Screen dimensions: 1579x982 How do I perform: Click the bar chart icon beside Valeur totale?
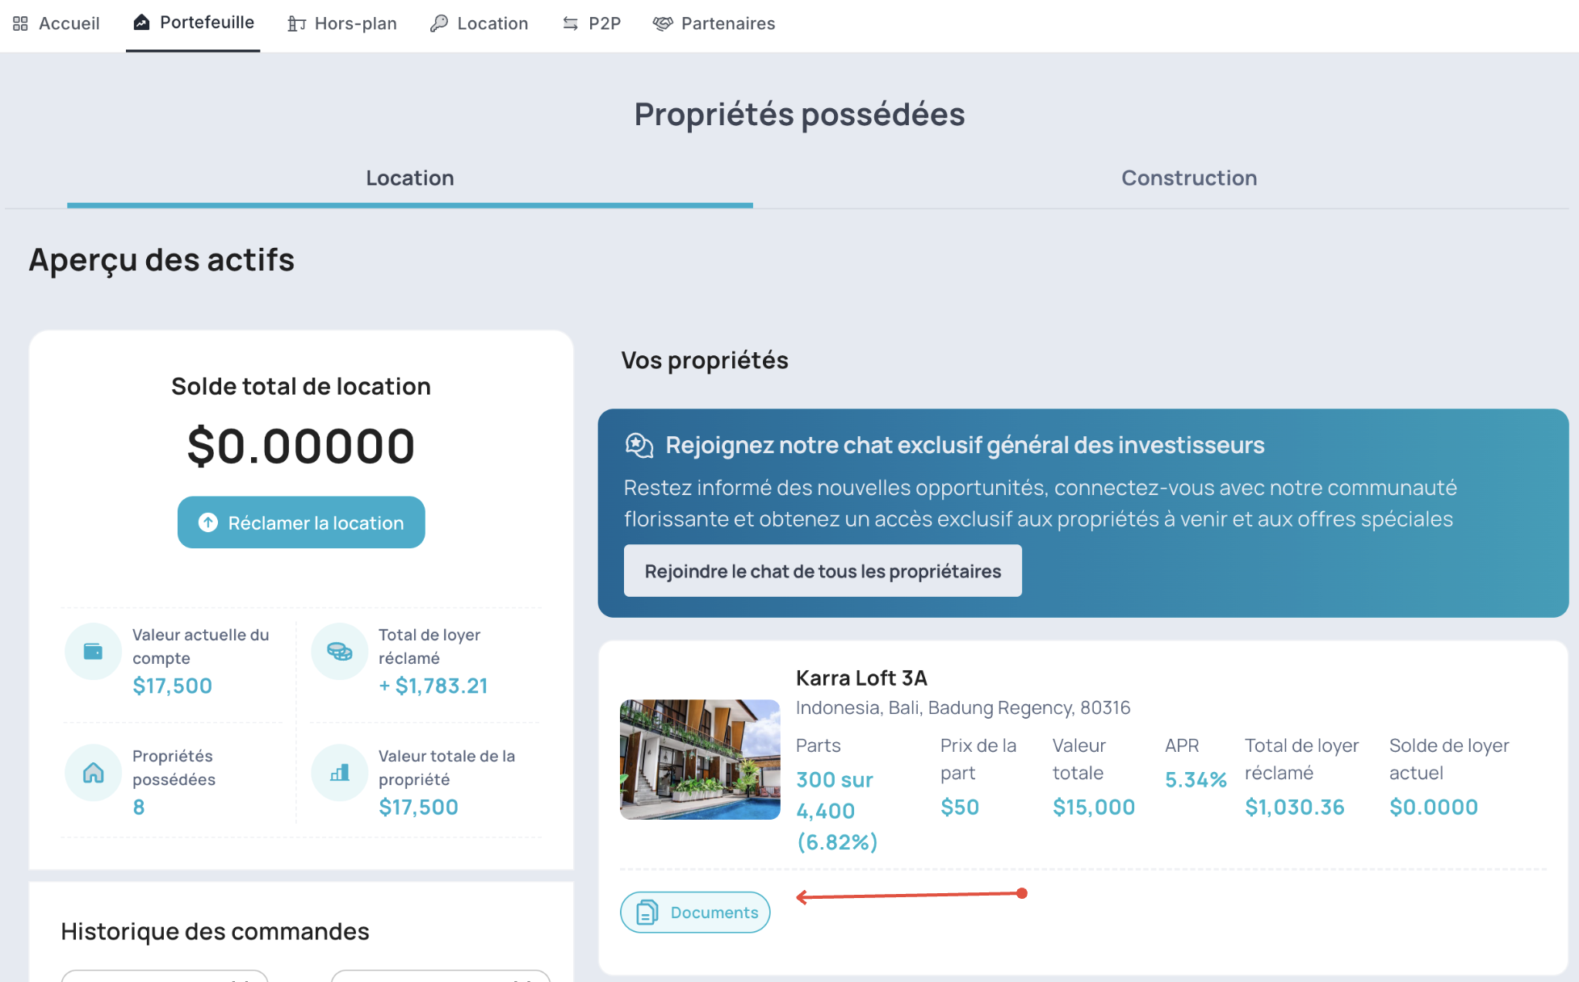339,772
